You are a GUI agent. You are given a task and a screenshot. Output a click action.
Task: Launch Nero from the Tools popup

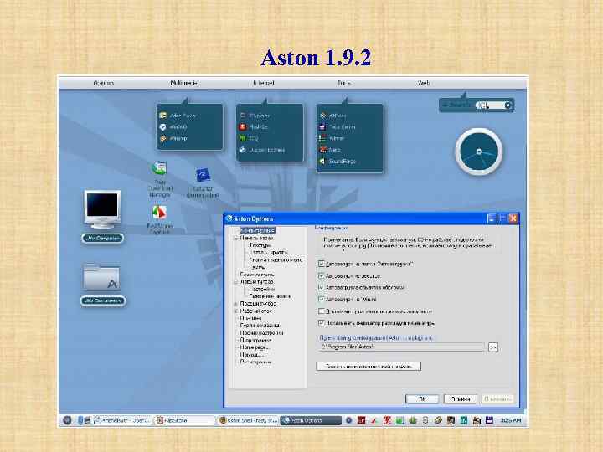pos(330,150)
